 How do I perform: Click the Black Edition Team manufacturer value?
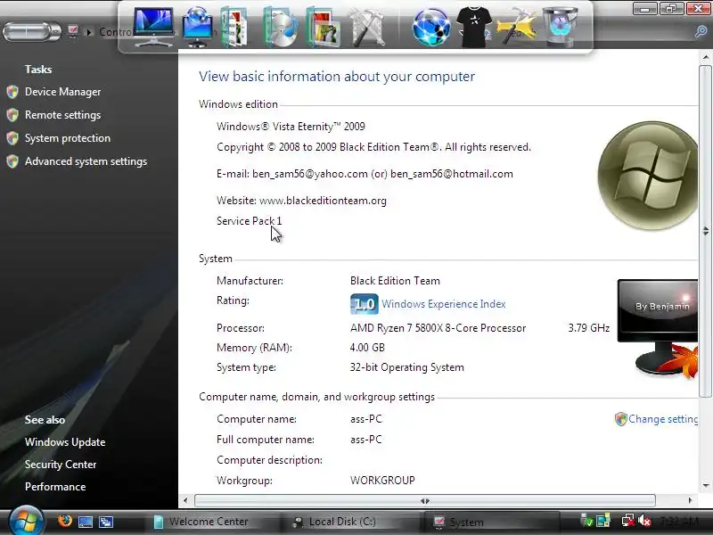point(395,281)
